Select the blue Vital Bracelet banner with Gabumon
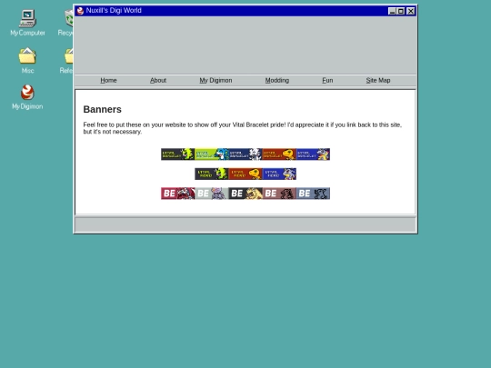The height and width of the screenshot is (368, 491). tap(313, 154)
